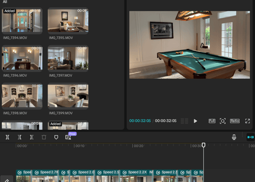The height and width of the screenshot is (182, 255).
Task: Select the Speed 2.7X timeline clip
Action: coord(45,176)
